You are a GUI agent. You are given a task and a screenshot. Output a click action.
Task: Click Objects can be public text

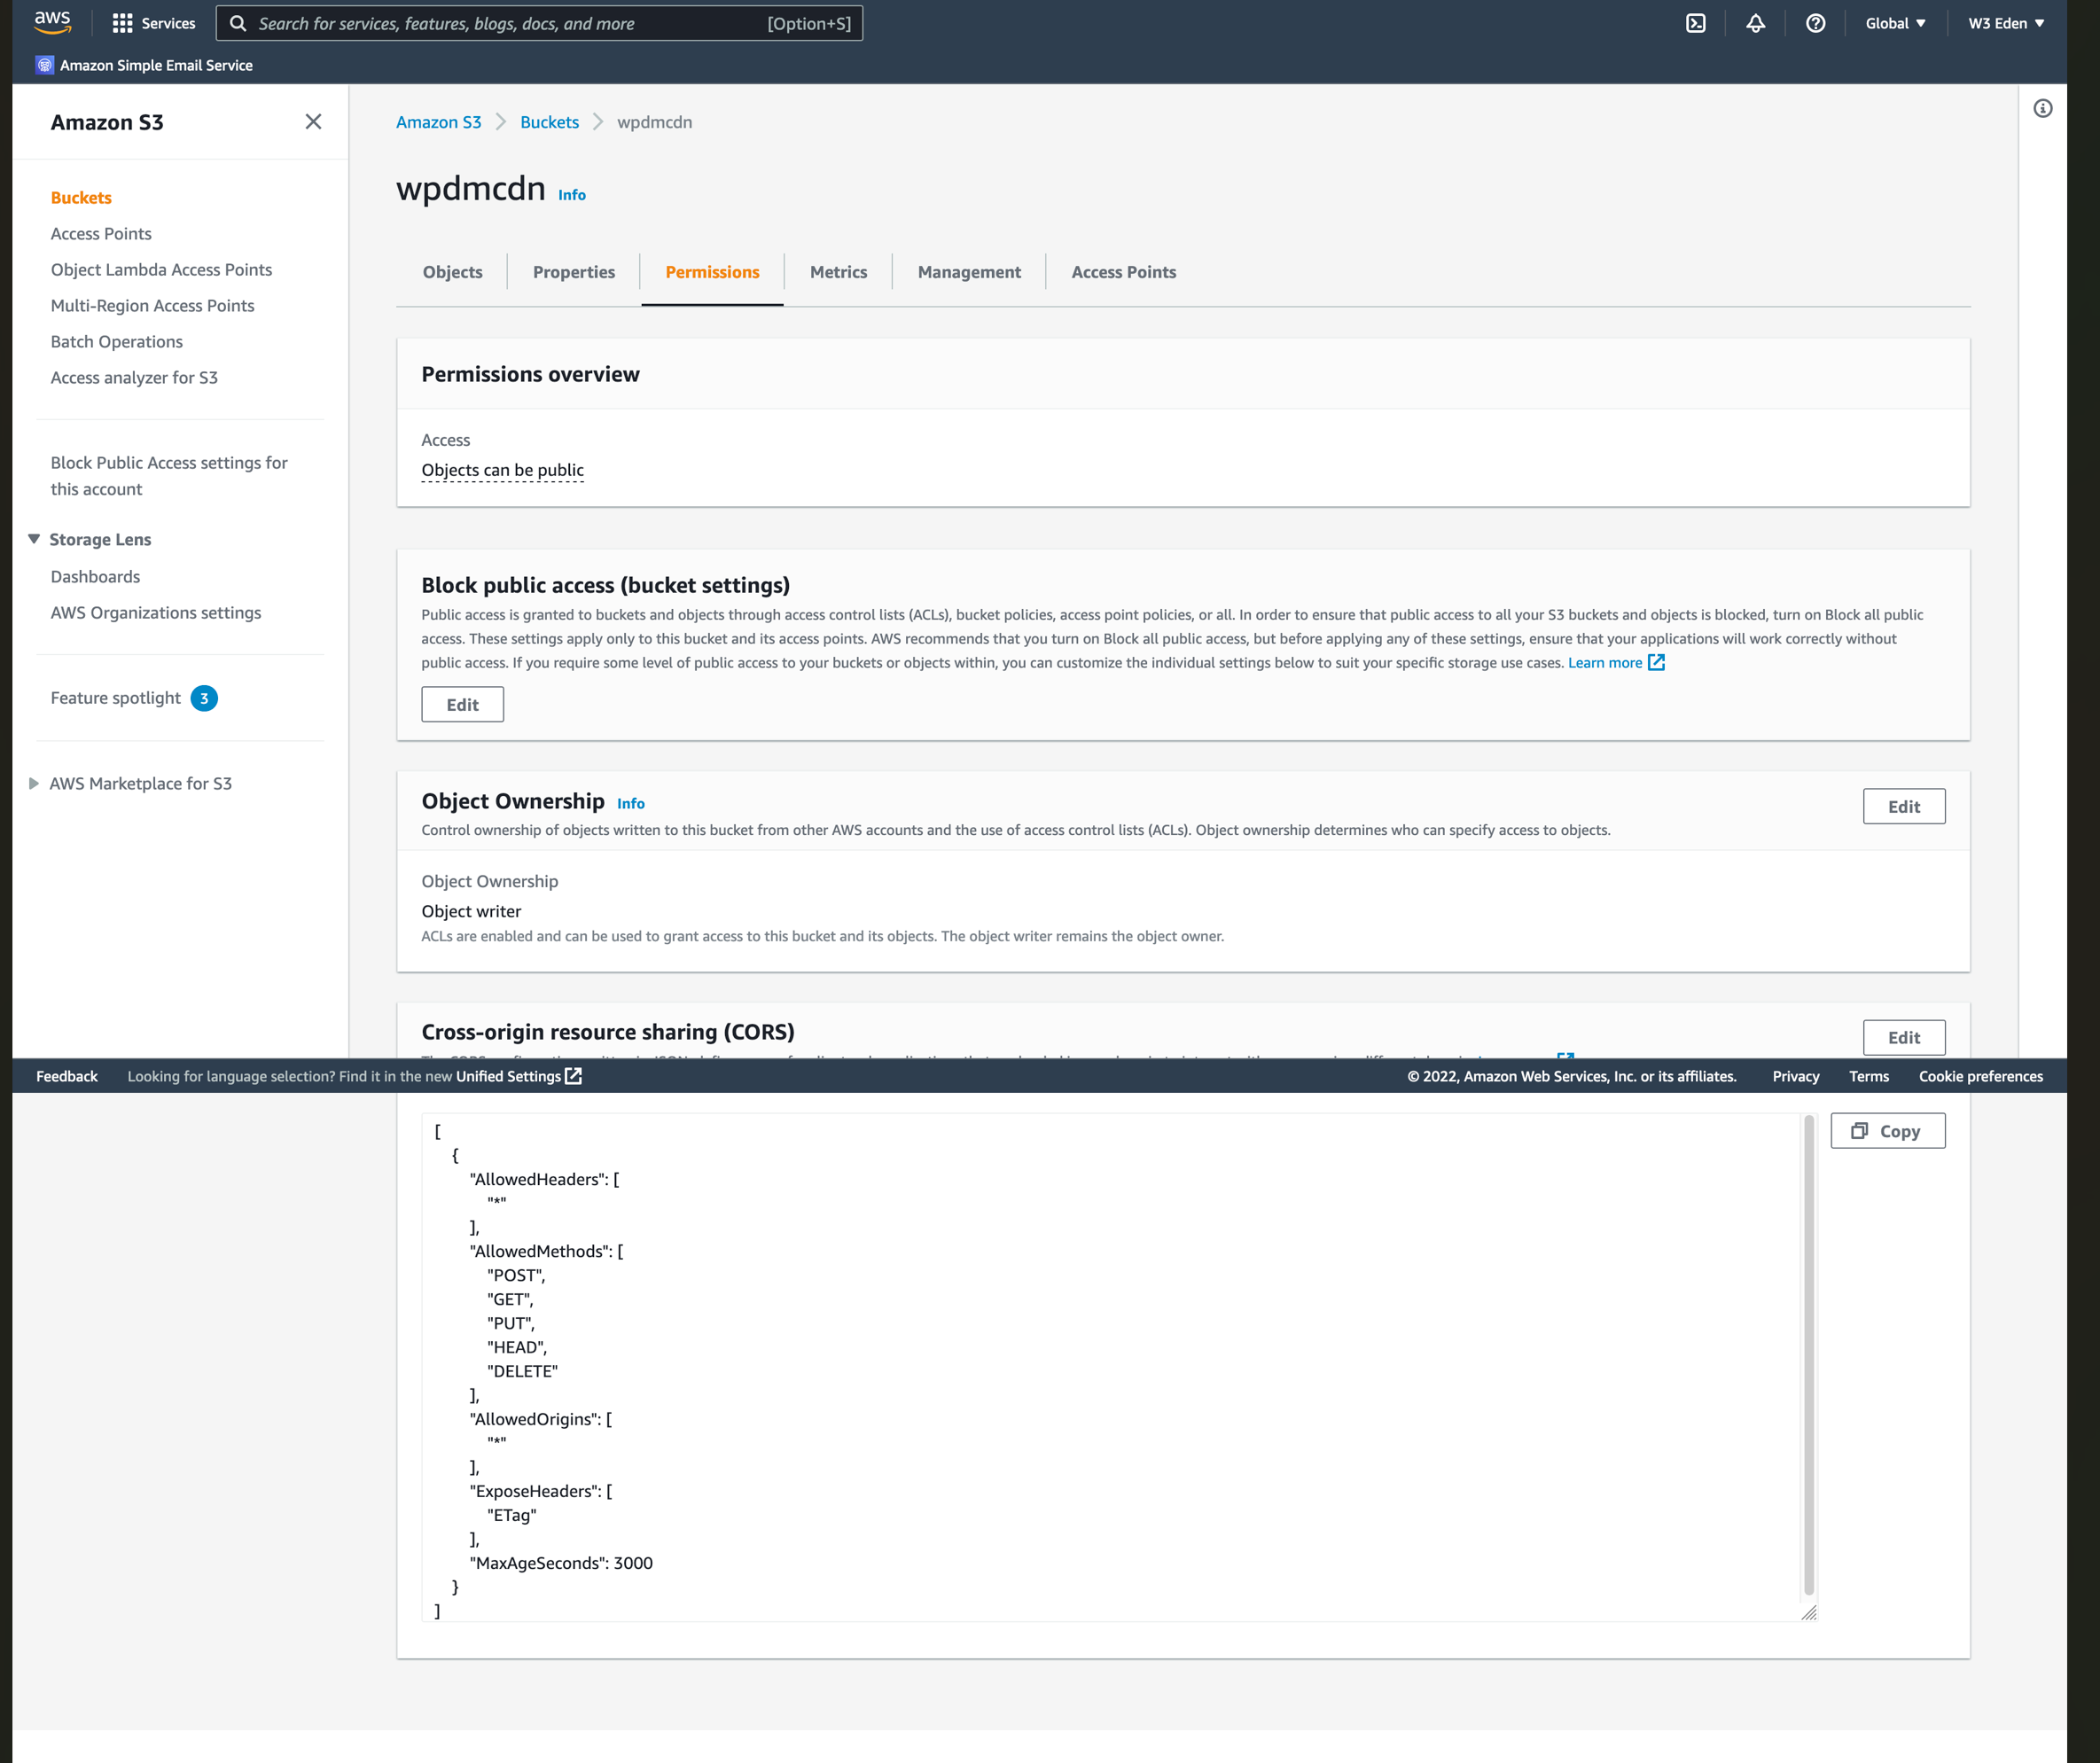click(502, 470)
